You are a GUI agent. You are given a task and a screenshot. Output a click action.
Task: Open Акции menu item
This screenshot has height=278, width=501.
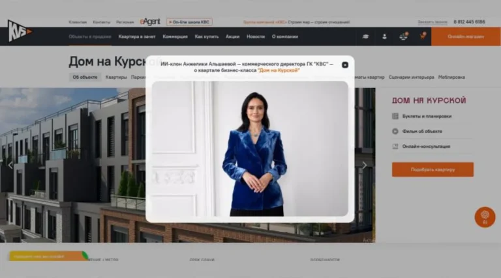click(x=233, y=36)
